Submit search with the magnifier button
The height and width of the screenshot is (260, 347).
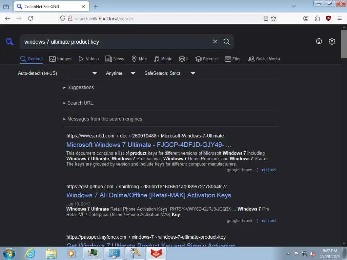226,42
